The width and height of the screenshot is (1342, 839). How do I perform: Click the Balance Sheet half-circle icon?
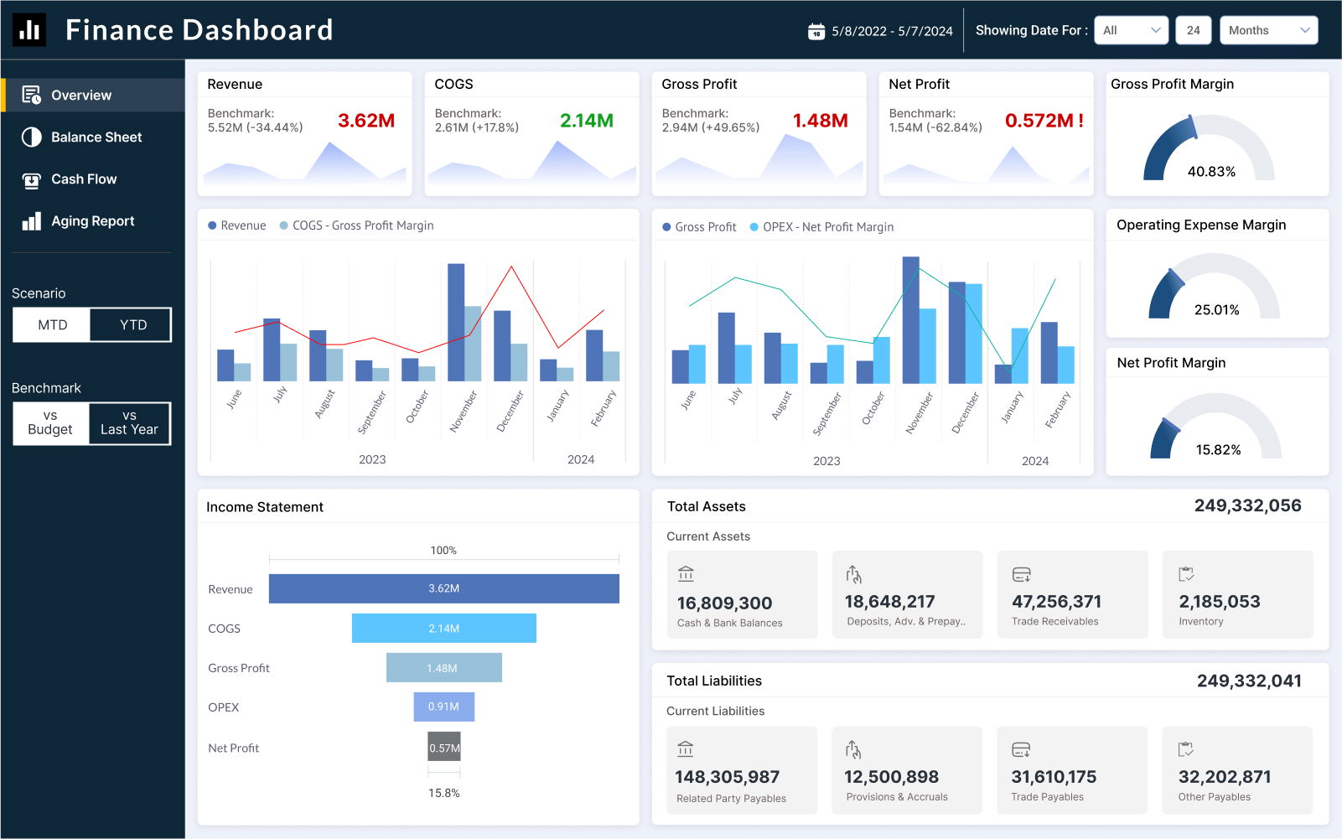coord(31,137)
